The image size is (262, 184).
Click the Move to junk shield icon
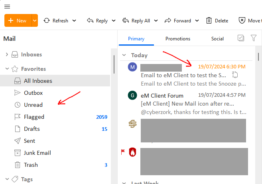click(x=242, y=20)
